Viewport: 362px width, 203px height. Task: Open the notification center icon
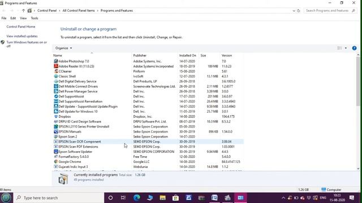352,198
